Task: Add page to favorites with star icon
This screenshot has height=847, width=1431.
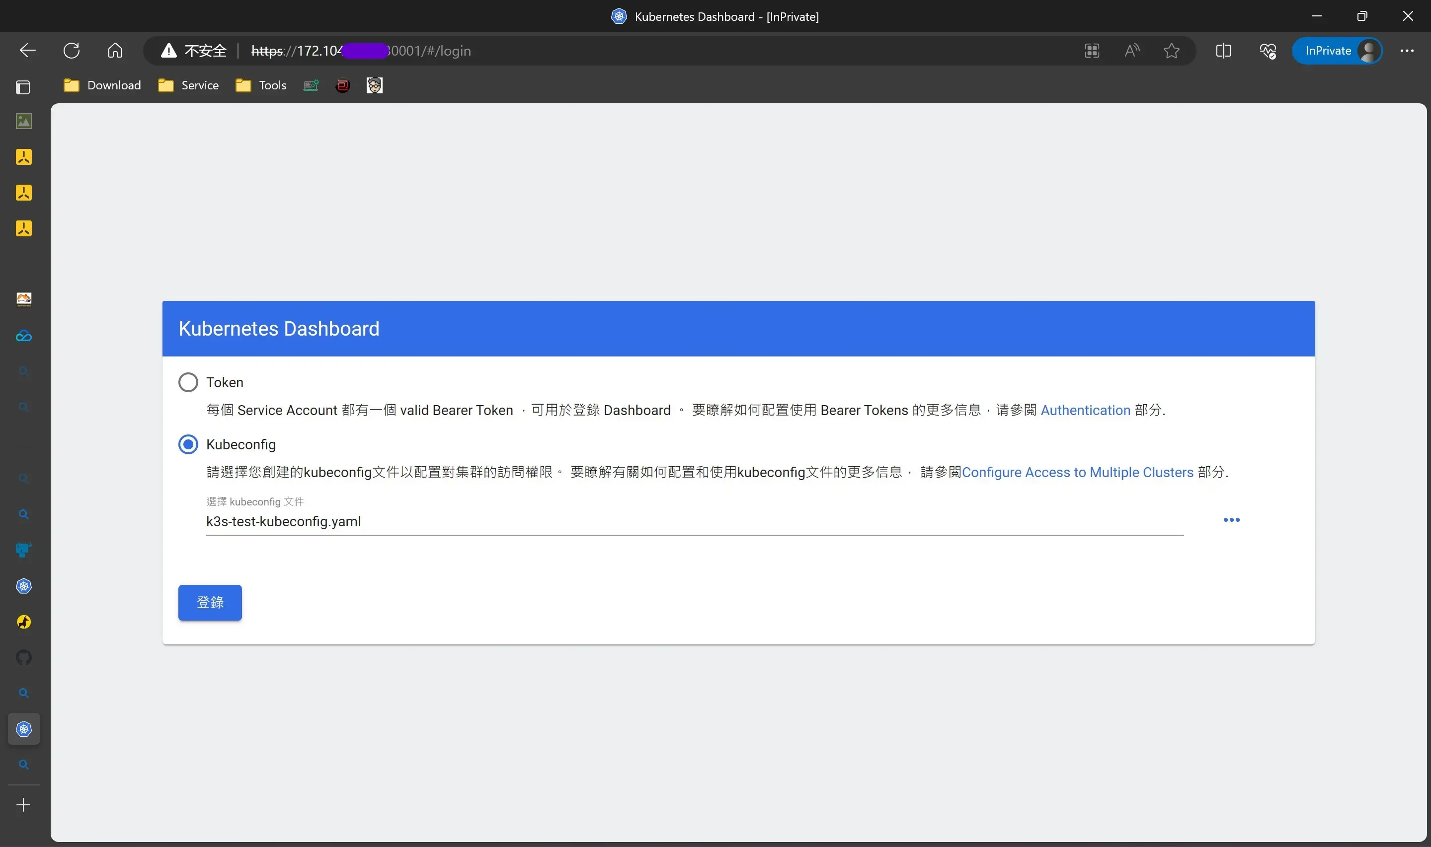Action: (1171, 51)
